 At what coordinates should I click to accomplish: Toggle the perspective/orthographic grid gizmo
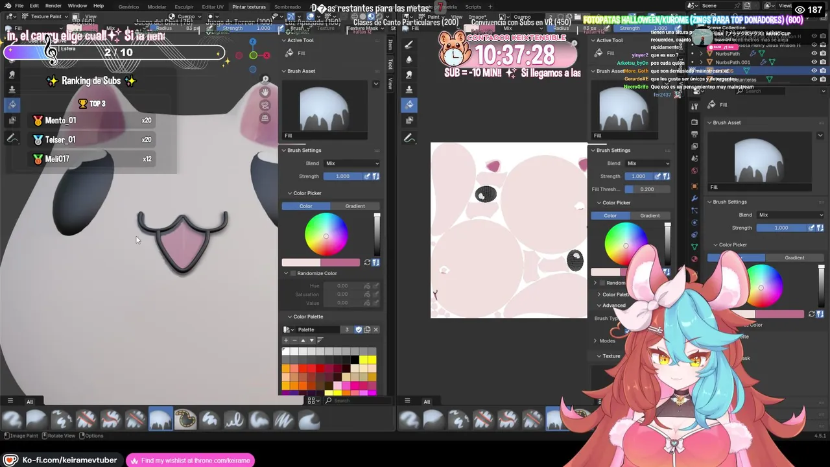click(265, 118)
